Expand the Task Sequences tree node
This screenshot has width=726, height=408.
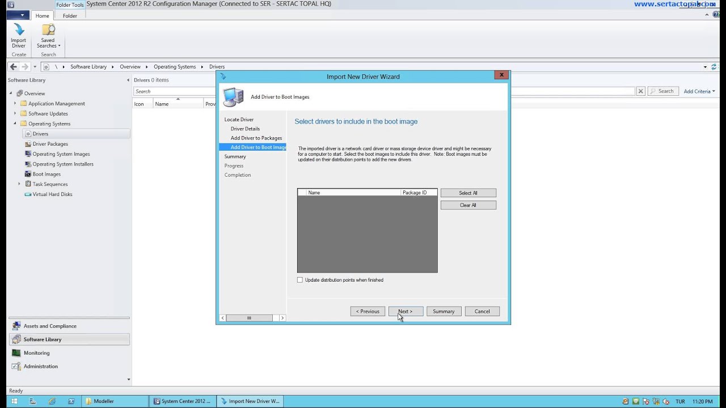pyautogui.click(x=19, y=184)
